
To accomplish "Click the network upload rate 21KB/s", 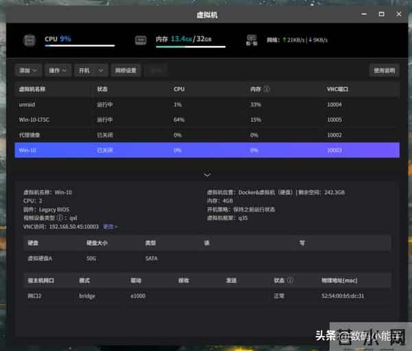I will click(x=293, y=40).
